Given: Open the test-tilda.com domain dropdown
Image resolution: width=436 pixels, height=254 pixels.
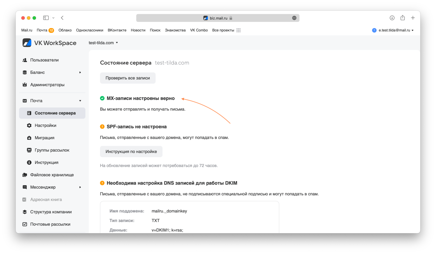Looking at the screenshot, I should [x=103, y=43].
